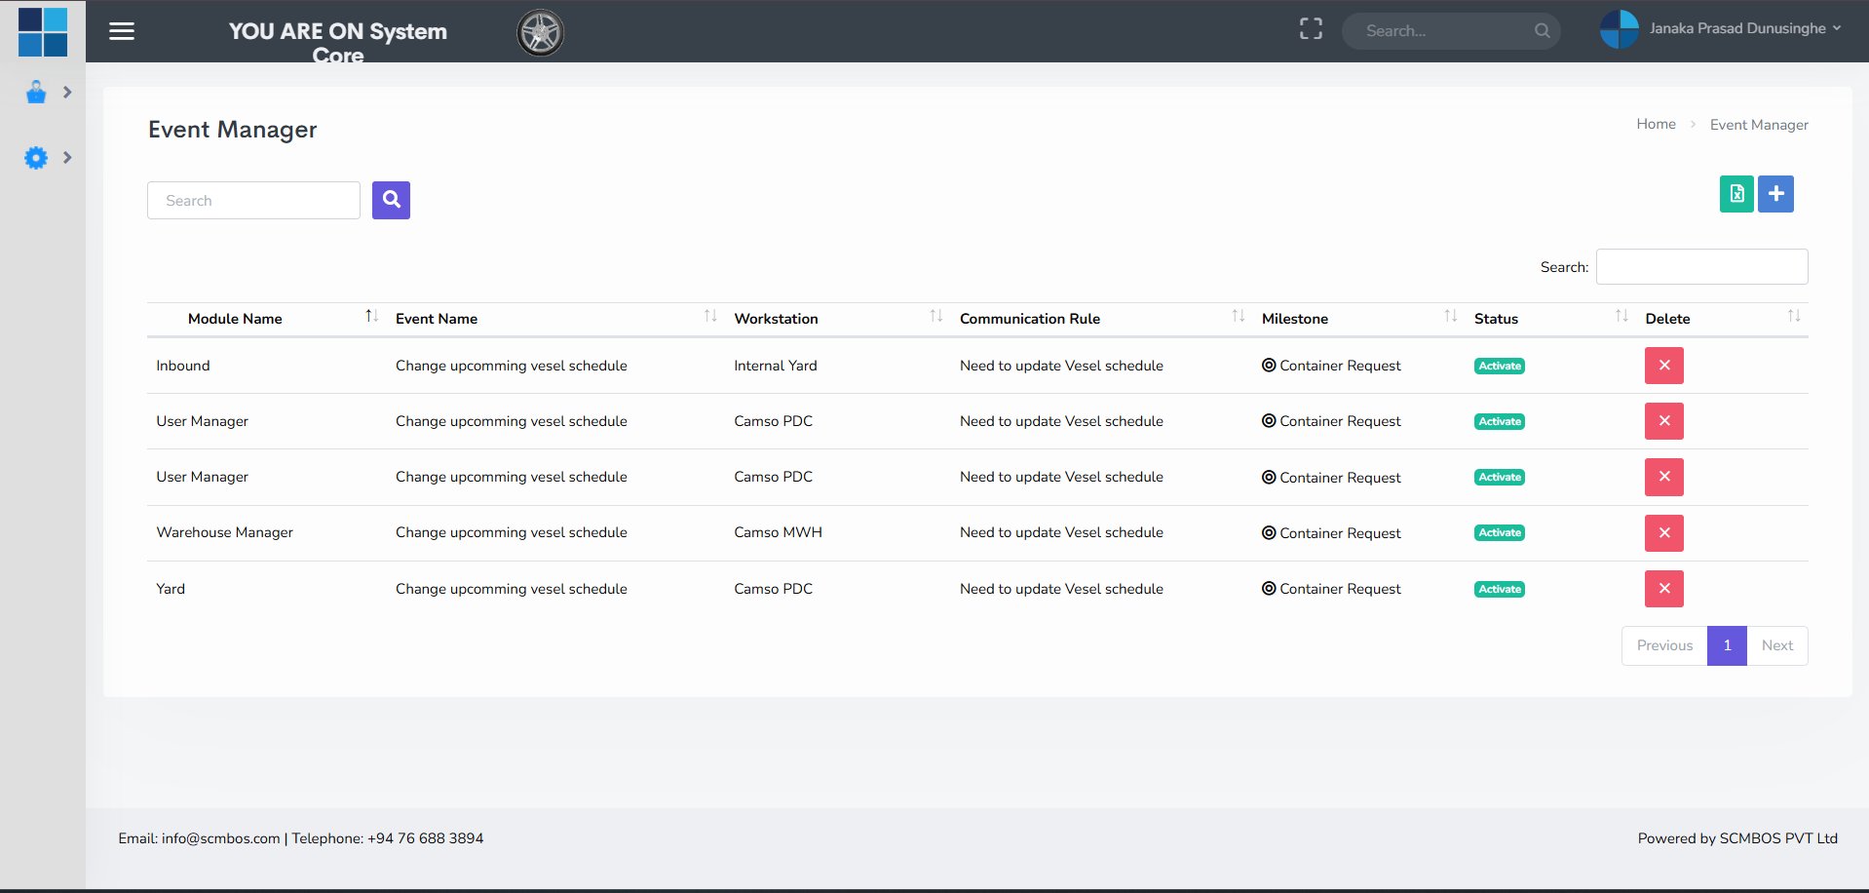Sort table by Workstation column
The height and width of the screenshot is (893, 1869).
click(x=776, y=319)
